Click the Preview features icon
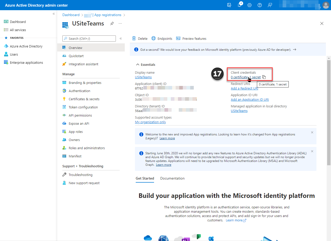The height and width of the screenshot is (241, 331). point(178,39)
